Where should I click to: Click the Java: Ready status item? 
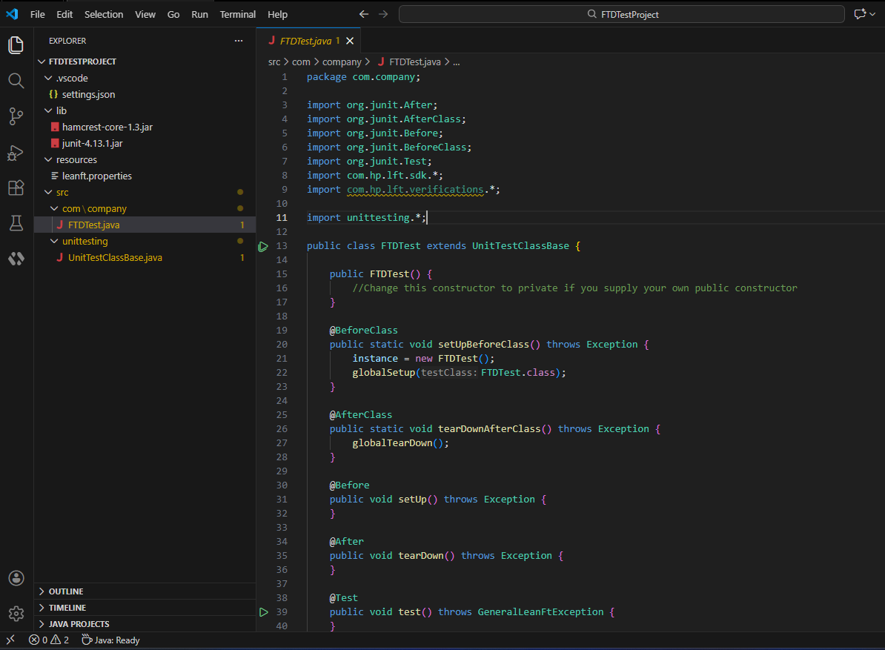111,640
